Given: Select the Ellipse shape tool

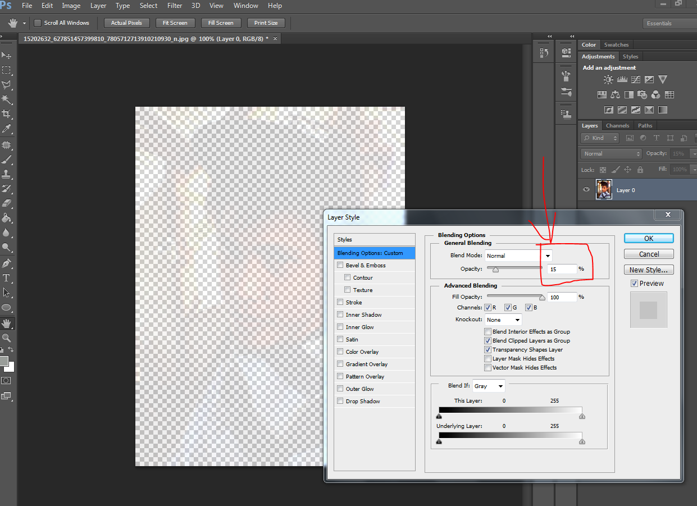Looking at the screenshot, I should click(7, 308).
